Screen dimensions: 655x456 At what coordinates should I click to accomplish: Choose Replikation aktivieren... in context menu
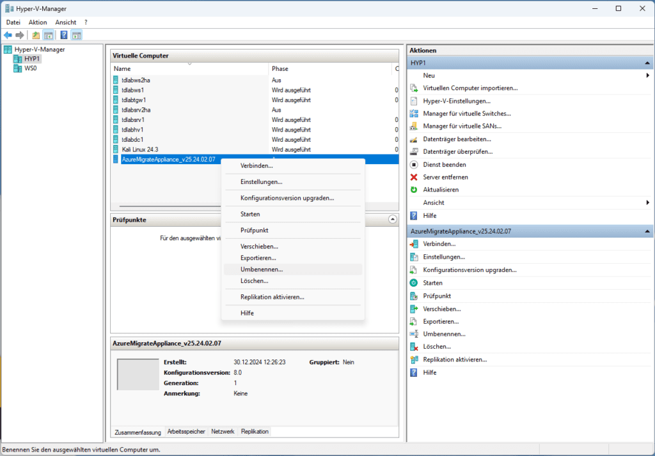pyautogui.click(x=293, y=297)
